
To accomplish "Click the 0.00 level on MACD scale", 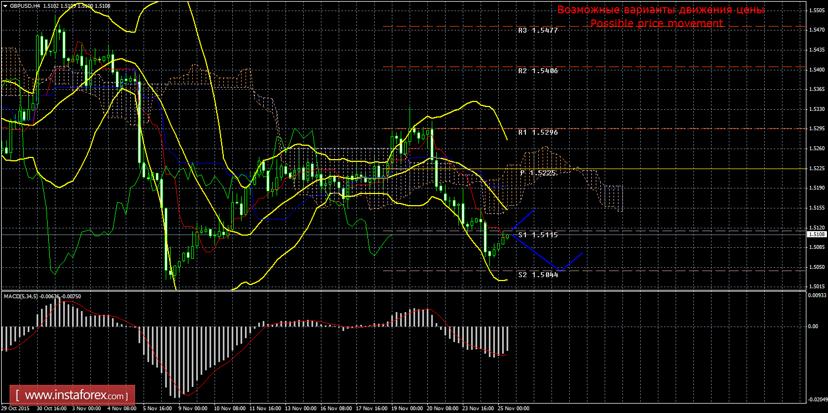I will pos(814,327).
